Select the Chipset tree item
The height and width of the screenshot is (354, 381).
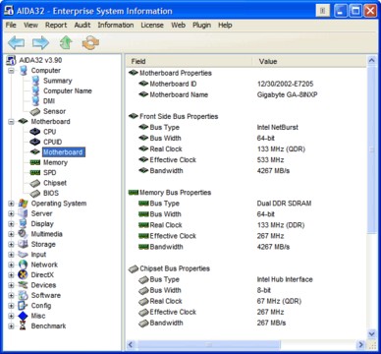(x=55, y=183)
